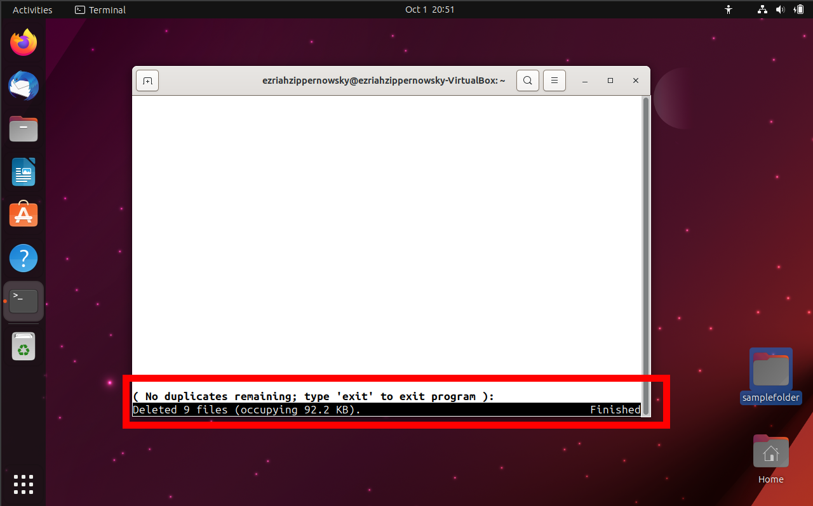This screenshot has width=813, height=506.
Task: Show all applications grid
Action: (x=23, y=484)
